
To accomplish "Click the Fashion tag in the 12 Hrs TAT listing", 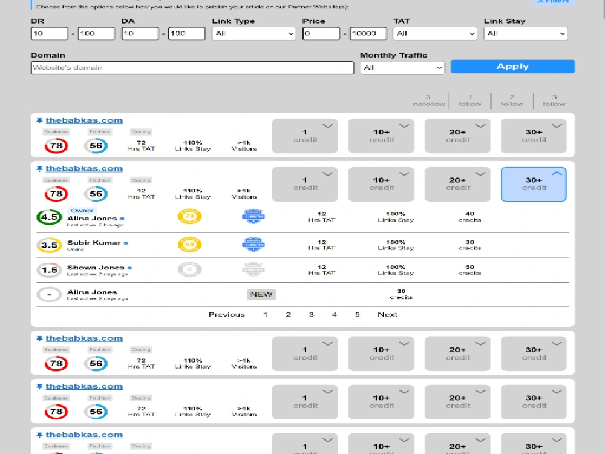I will (100, 180).
